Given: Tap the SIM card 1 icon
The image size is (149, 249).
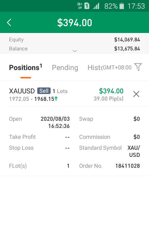Looking at the screenshot, I should [87, 6].
